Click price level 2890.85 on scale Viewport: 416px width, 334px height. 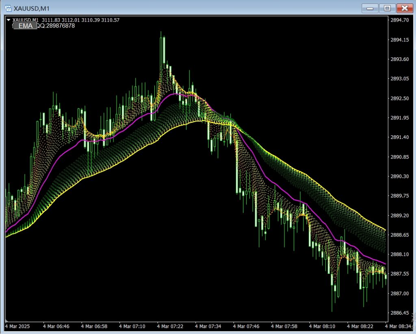[400, 157]
